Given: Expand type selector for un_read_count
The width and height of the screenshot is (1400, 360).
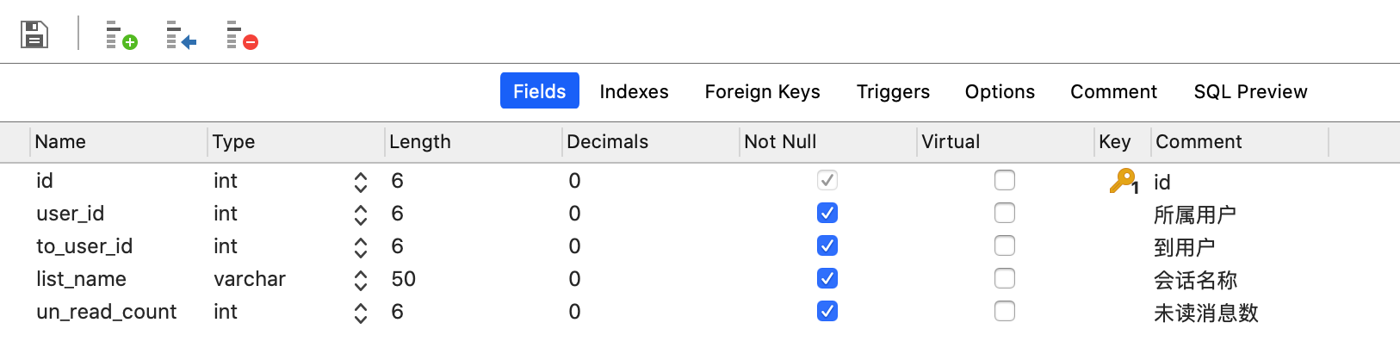Looking at the screenshot, I should coord(360,313).
